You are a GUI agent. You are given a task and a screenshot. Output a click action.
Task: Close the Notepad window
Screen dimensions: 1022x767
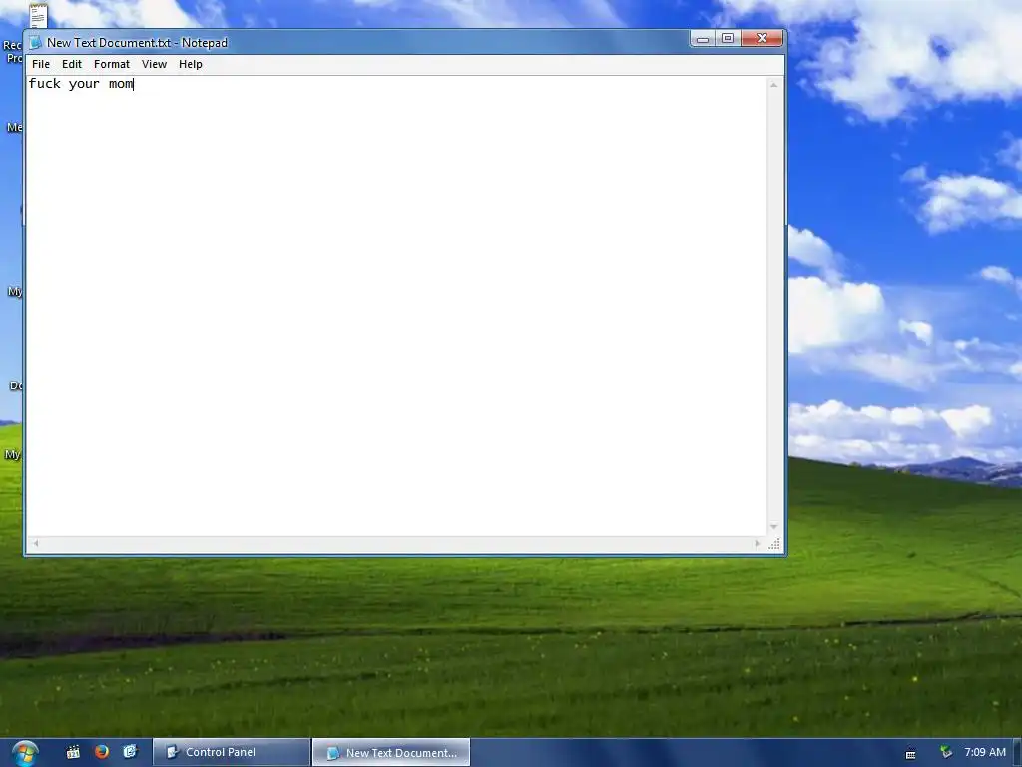[x=762, y=39]
